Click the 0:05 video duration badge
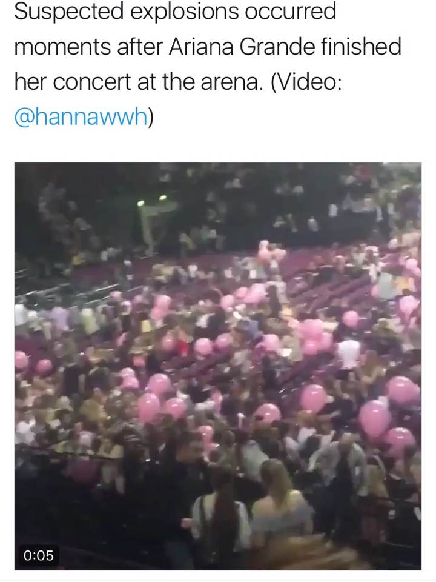Screen dimensions: 436x582 pos(39,555)
